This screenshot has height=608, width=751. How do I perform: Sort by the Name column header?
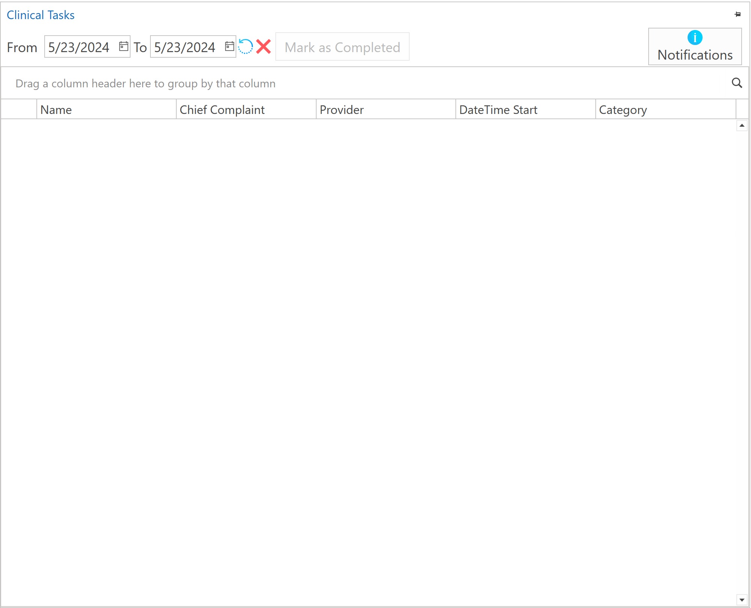[x=106, y=109]
